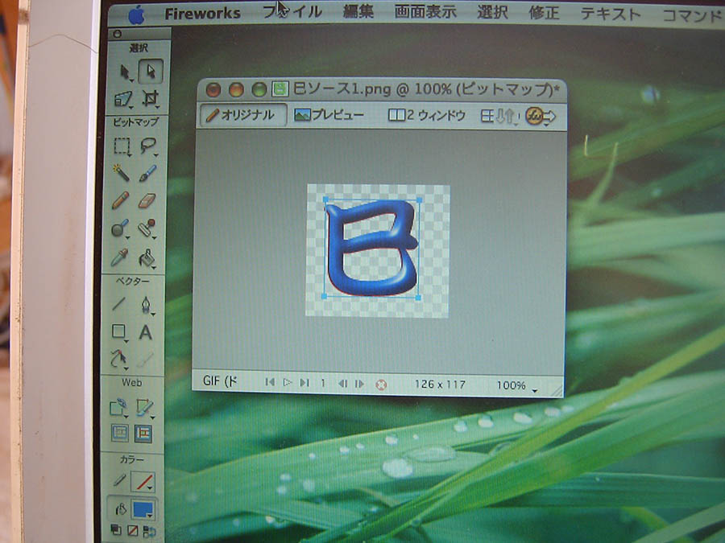Select the Brush tool
The image size is (725, 543).
pyautogui.click(x=147, y=173)
